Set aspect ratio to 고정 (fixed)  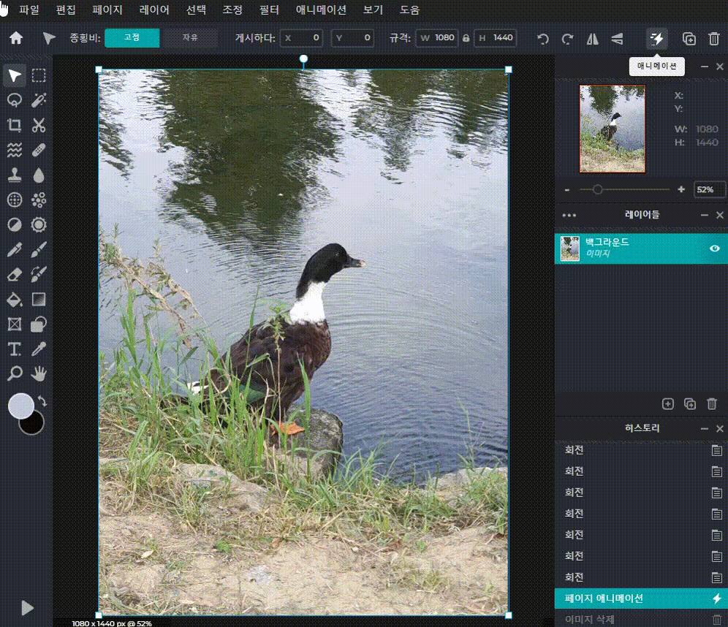click(132, 37)
